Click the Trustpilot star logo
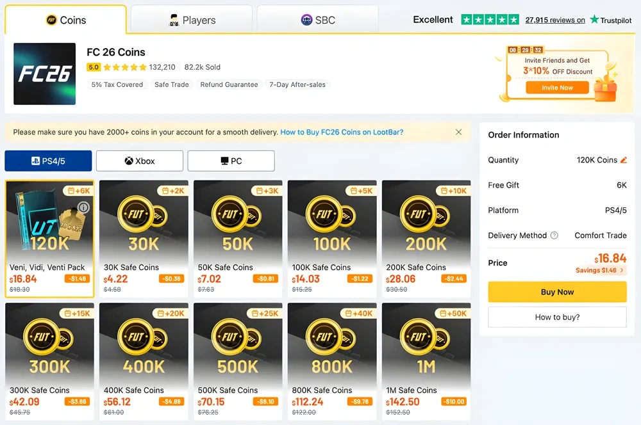 pos(595,20)
